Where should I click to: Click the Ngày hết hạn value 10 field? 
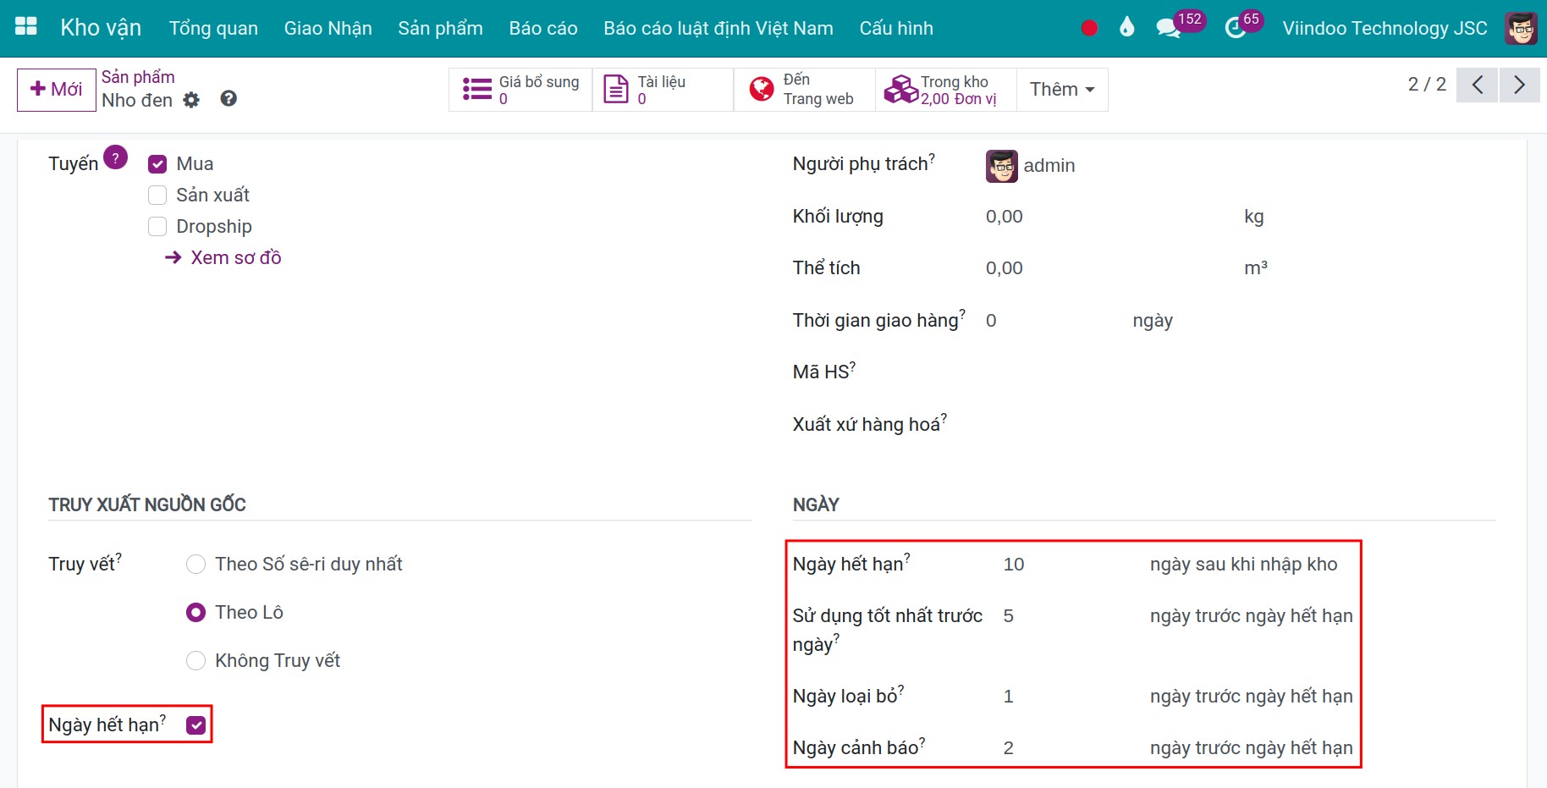[x=1068, y=565]
